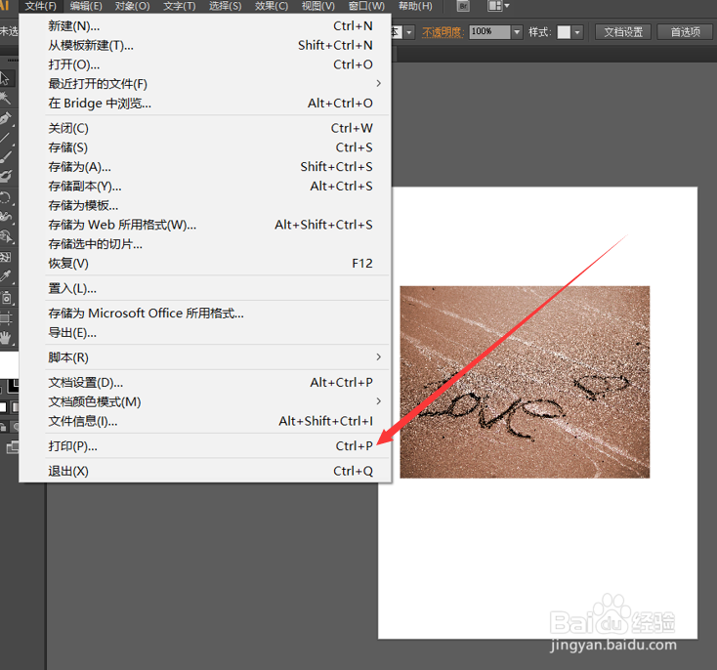Select the Paintbrush tool
The image size is (717, 670).
[x=6, y=157]
